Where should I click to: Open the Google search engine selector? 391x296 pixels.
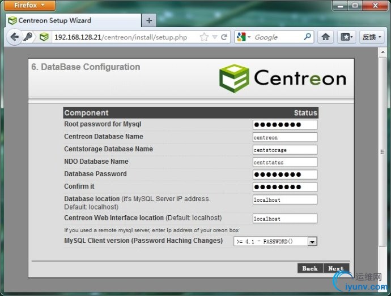coord(244,37)
